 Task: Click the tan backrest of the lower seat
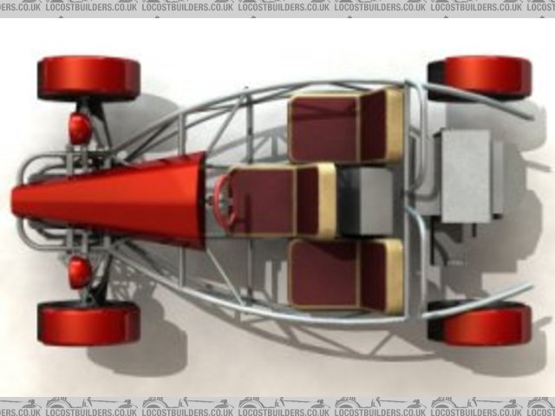click(x=394, y=276)
